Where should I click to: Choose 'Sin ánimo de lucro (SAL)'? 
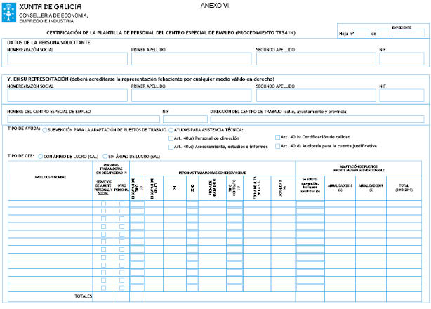(x=104, y=156)
